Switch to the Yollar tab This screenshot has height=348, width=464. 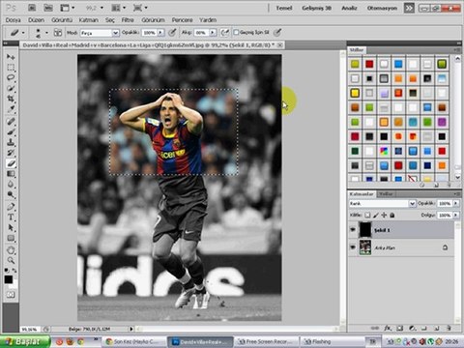tap(386, 193)
